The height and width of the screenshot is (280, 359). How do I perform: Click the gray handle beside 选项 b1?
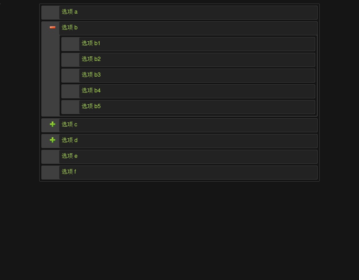70,44
